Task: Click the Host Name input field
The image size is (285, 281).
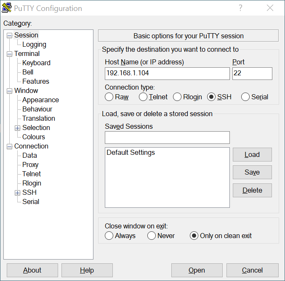Action: [167, 74]
